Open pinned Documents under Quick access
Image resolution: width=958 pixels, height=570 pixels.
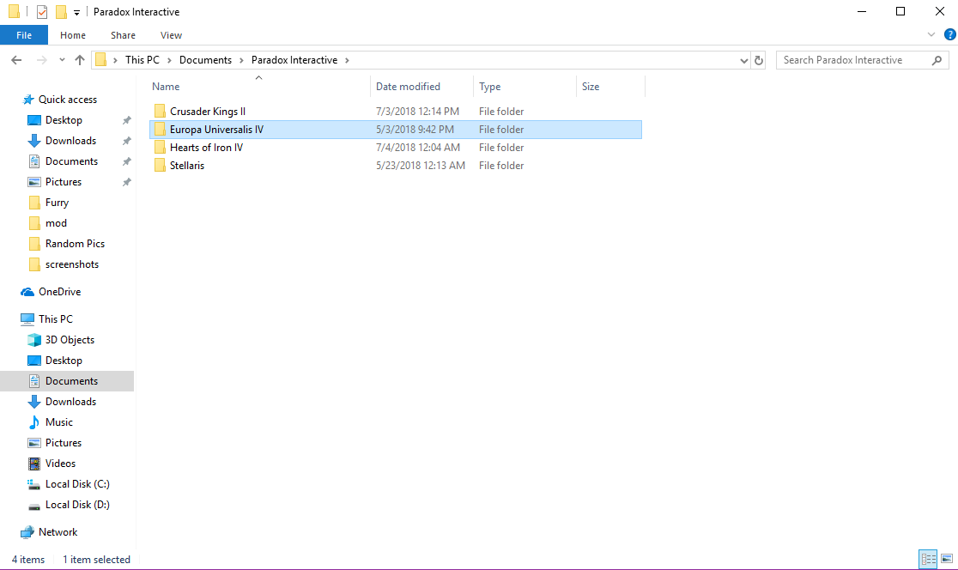coord(71,161)
